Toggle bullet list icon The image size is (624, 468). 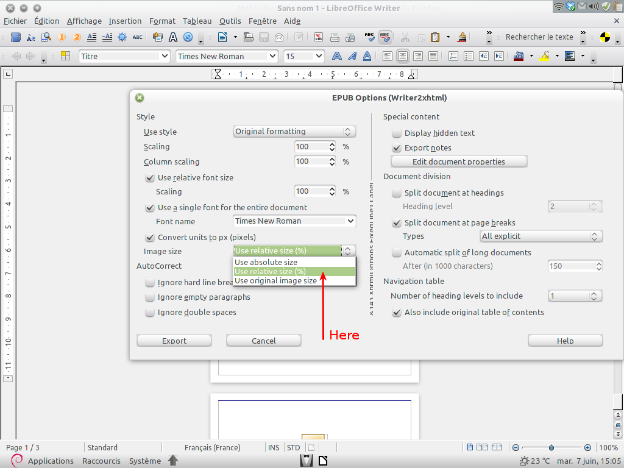click(x=469, y=56)
